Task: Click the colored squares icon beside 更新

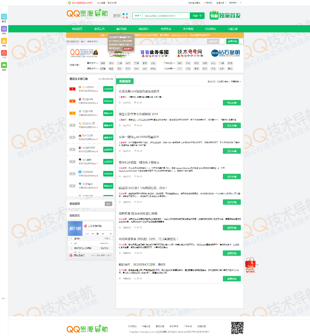Action: pyautogui.click(x=125, y=16)
